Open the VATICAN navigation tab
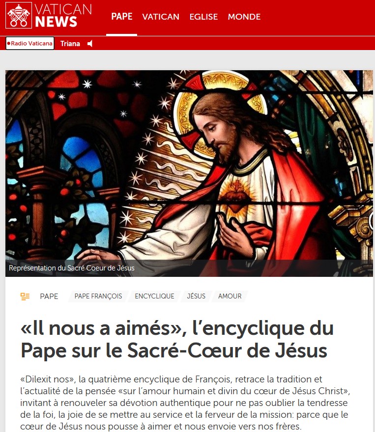This screenshot has width=375, height=432. [161, 17]
